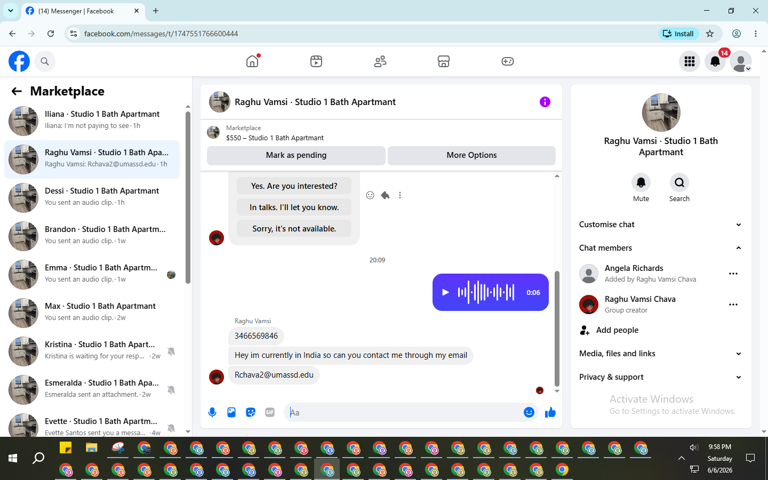
Task: Open options for Angela Richards member
Action: 733,274
